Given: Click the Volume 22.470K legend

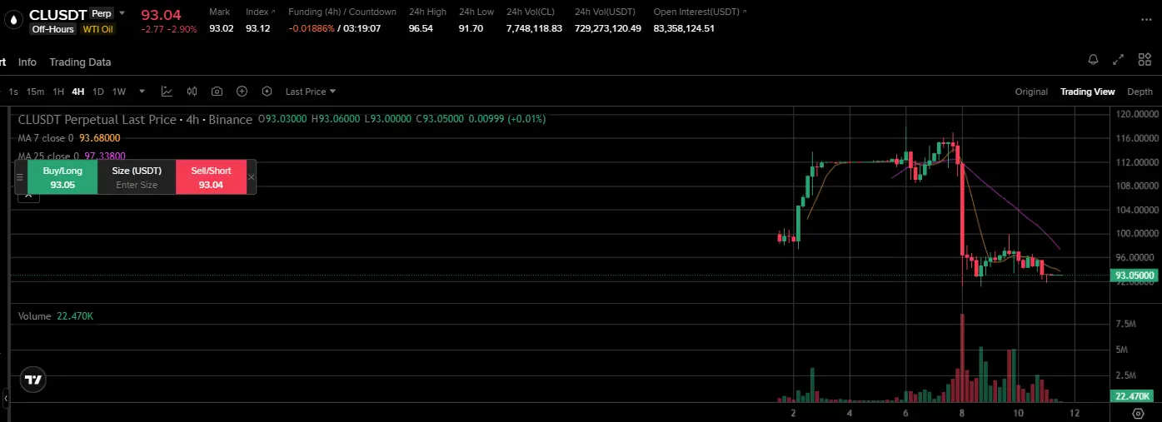Looking at the screenshot, I should click(56, 316).
